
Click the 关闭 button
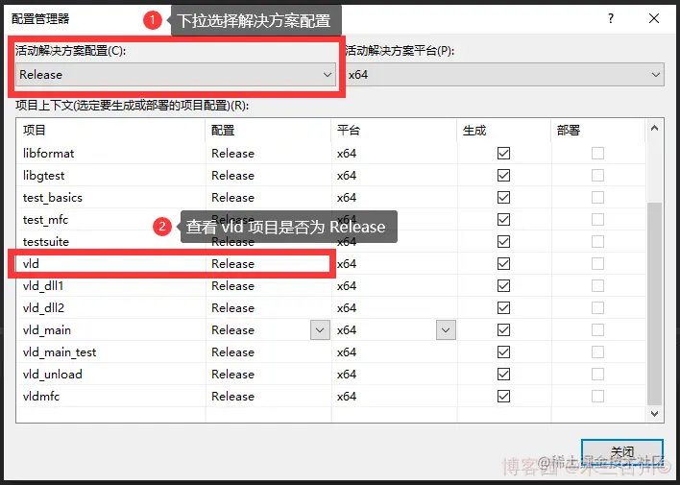coord(622,453)
